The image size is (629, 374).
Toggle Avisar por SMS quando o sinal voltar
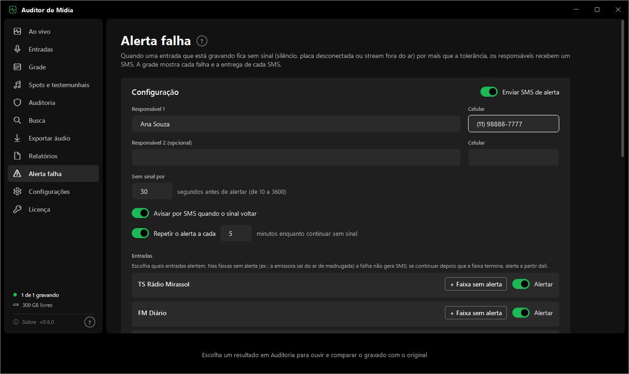click(140, 213)
